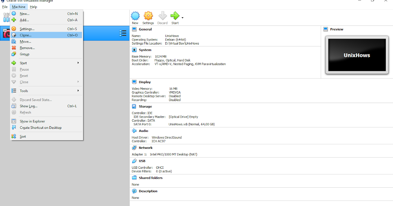Click the Network section icon
This screenshot has height=206, width=393.
pyautogui.click(x=133, y=147)
